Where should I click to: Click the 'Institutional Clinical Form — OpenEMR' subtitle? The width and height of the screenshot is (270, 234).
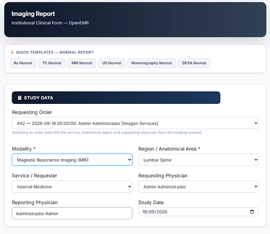50,23
